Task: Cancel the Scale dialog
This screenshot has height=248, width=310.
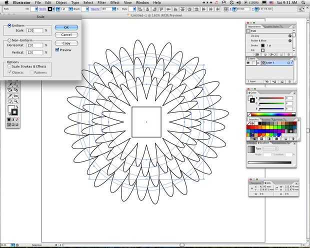Action: coord(66,35)
